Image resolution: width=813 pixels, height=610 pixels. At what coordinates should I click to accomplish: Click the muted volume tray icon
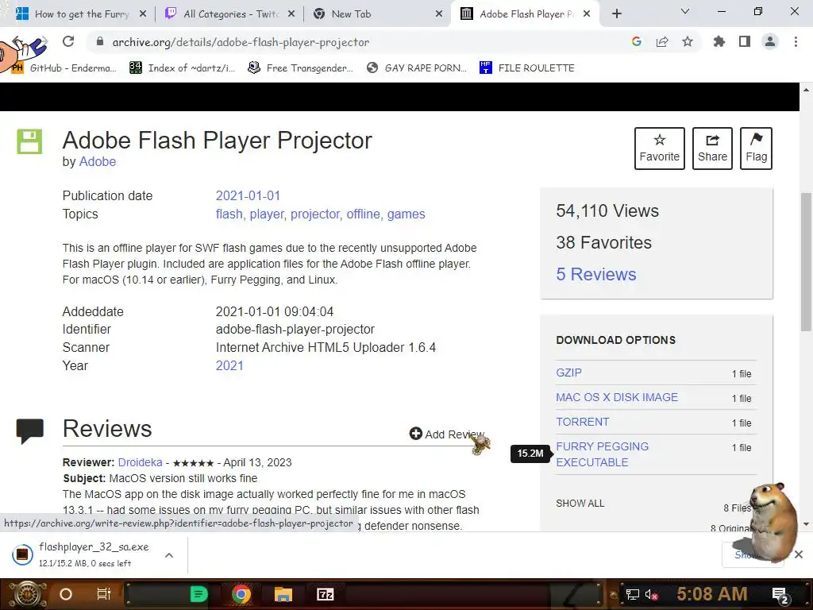[651, 594]
